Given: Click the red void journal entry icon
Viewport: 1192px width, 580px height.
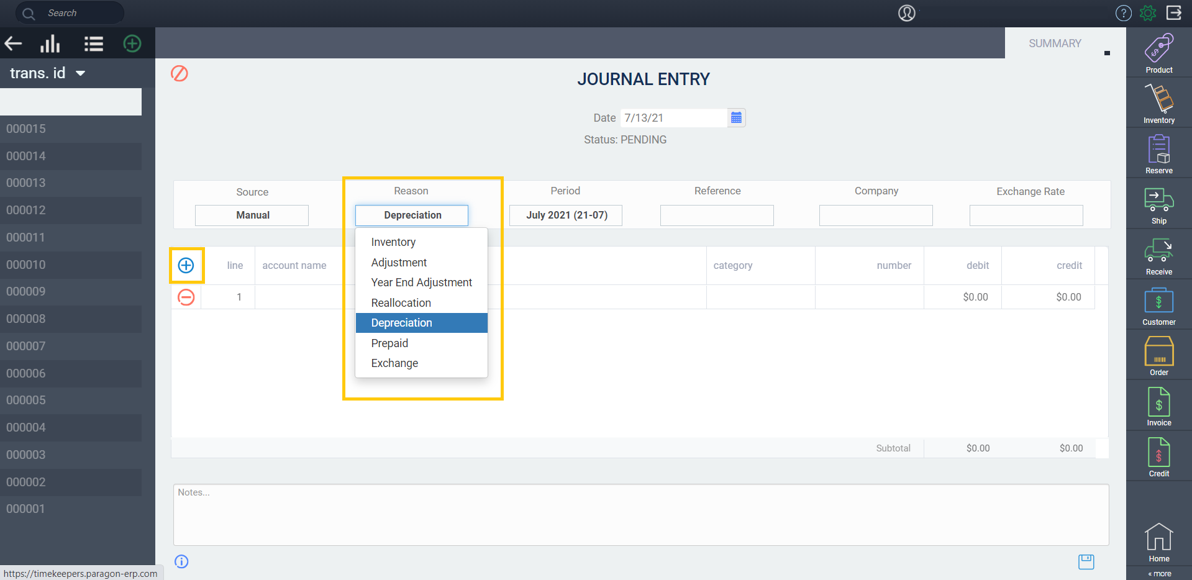Looking at the screenshot, I should point(180,73).
